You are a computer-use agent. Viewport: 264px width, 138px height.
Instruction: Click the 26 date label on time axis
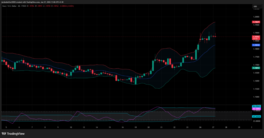pos(200,127)
